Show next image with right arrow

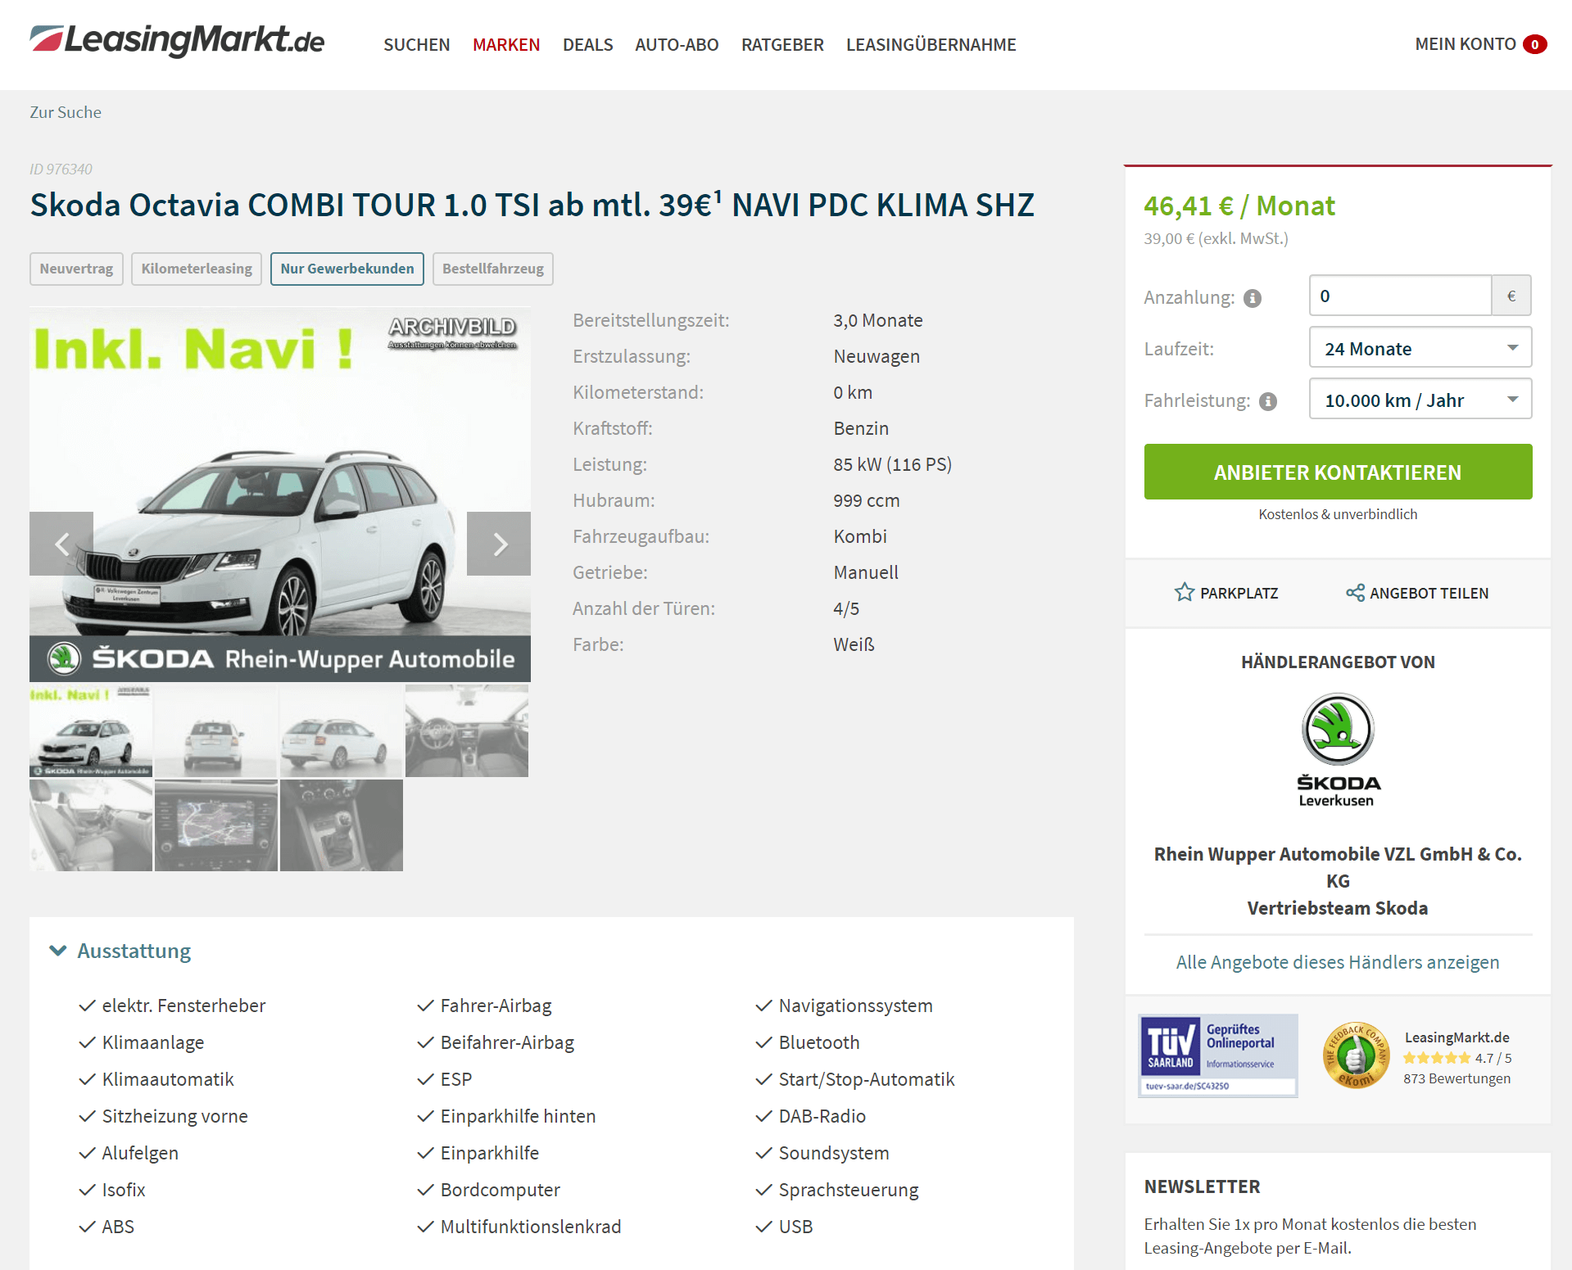pos(499,544)
